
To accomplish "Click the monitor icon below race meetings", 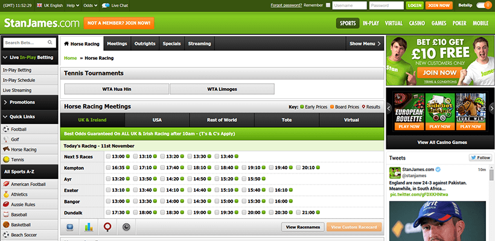I will pyautogui.click(x=70, y=227).
